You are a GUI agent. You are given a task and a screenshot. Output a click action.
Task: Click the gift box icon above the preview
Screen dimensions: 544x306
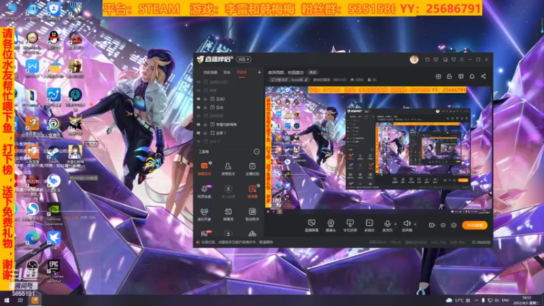tap(438, 76)
